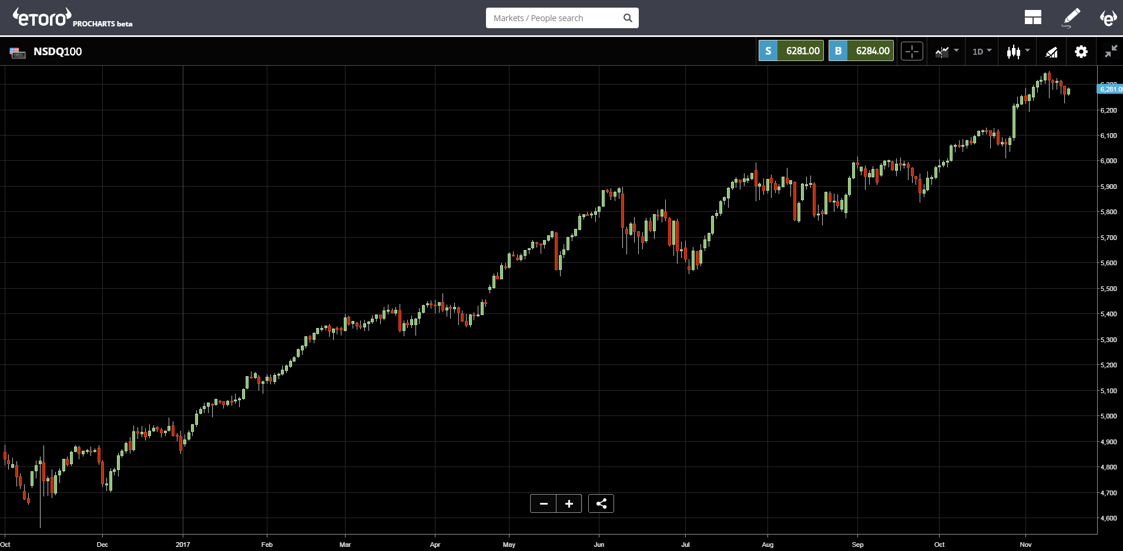Click the current price label 6,281.00

pos(1110,89)
